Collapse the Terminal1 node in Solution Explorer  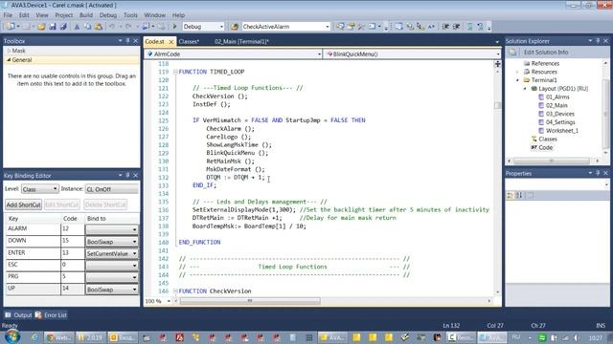517,80
